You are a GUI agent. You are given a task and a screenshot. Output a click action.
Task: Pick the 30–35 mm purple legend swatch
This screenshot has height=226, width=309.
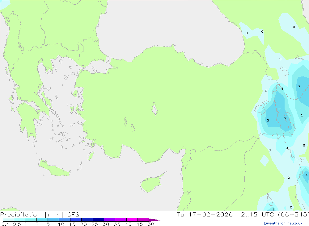109,220
